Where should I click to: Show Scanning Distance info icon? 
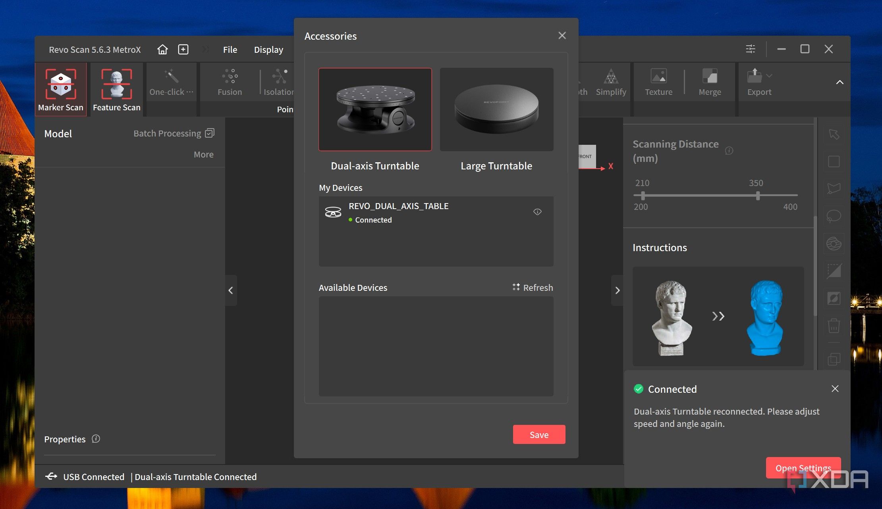(x=729, y=150)
